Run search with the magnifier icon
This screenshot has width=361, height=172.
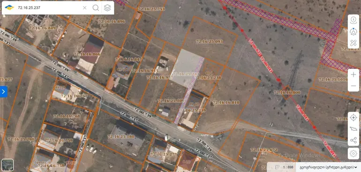[x=96, y=7]
